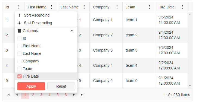Open the Id column menu icon
The image size is (199, 105).
(x=19, y=7)
